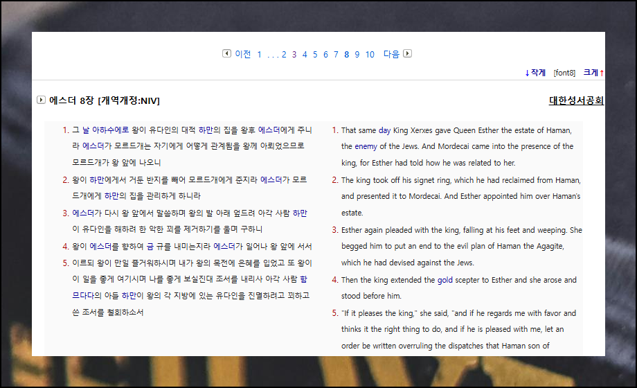This screenshot has height=388, width=637.
Task: Click the arrow icon beside 에스더 8장 heading
Action: [x=41, y=100]
